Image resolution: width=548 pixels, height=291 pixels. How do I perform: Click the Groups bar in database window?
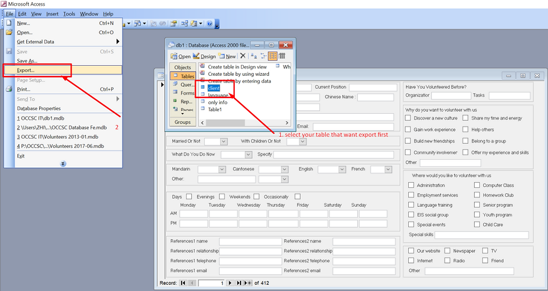coord(183,122)
